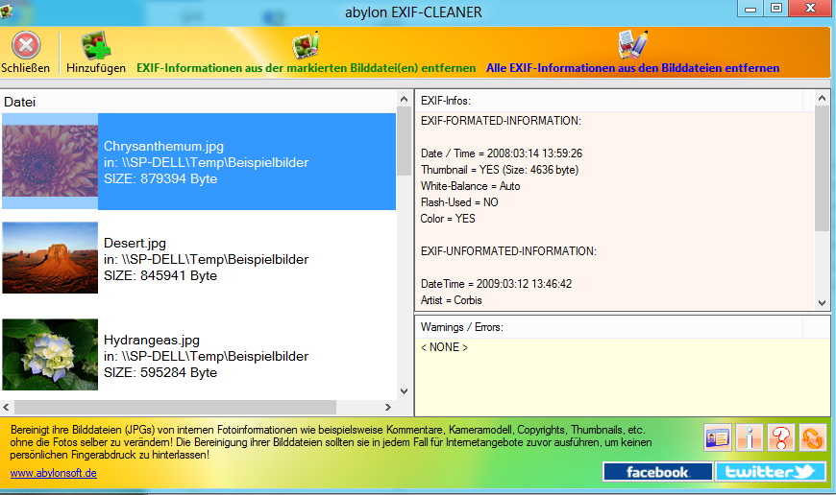Select the Desert.jpg file name
The width and height of the screenshot is (836, 495).
(135, 244)
